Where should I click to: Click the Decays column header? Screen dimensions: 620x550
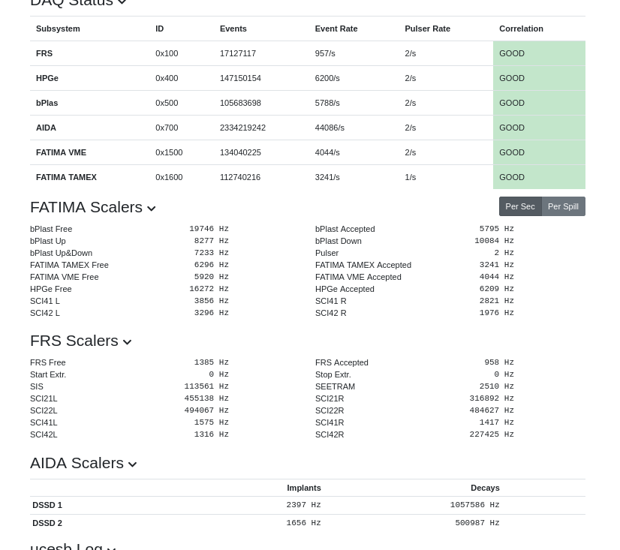coord(485,488)
